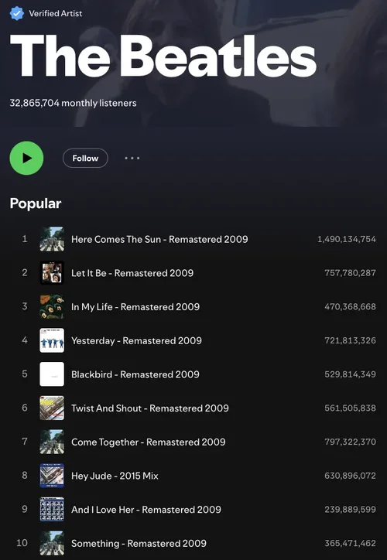
Task: Click track number 8
Action: point(25,476)
